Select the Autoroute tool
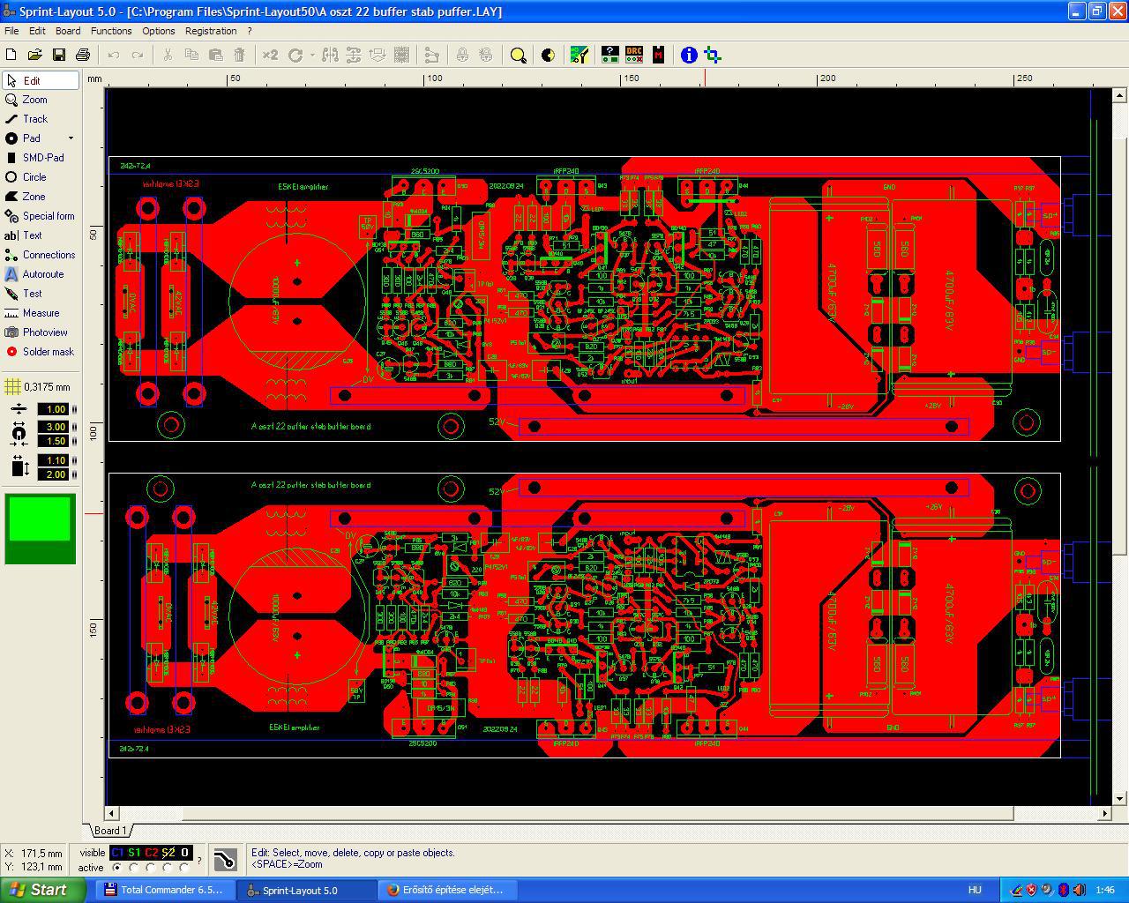Screen dimensions: 1129x903 pyautogui.click(x=41, y=274)
